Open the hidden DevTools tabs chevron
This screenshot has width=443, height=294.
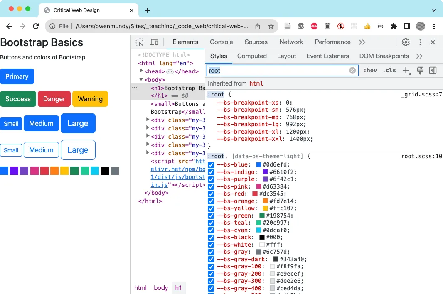pyautogui.click(x=362, y=42)
